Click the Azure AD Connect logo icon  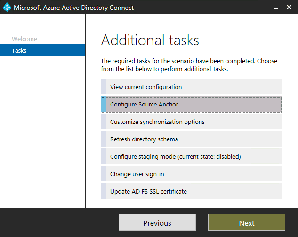tap(7, 8)
